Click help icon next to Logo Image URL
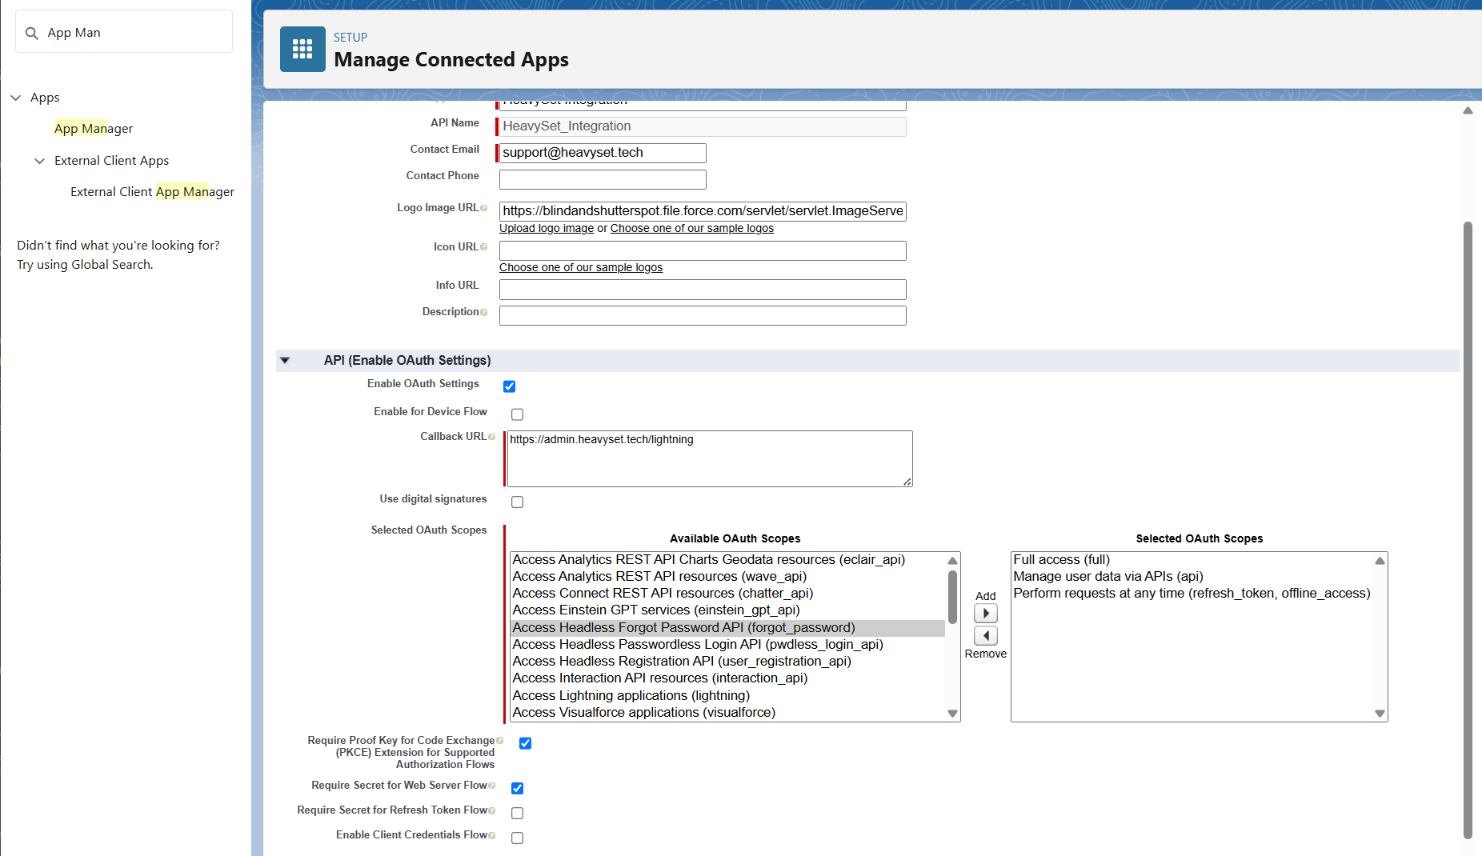This screenshot has height=856, width=1482. point(484,208)
